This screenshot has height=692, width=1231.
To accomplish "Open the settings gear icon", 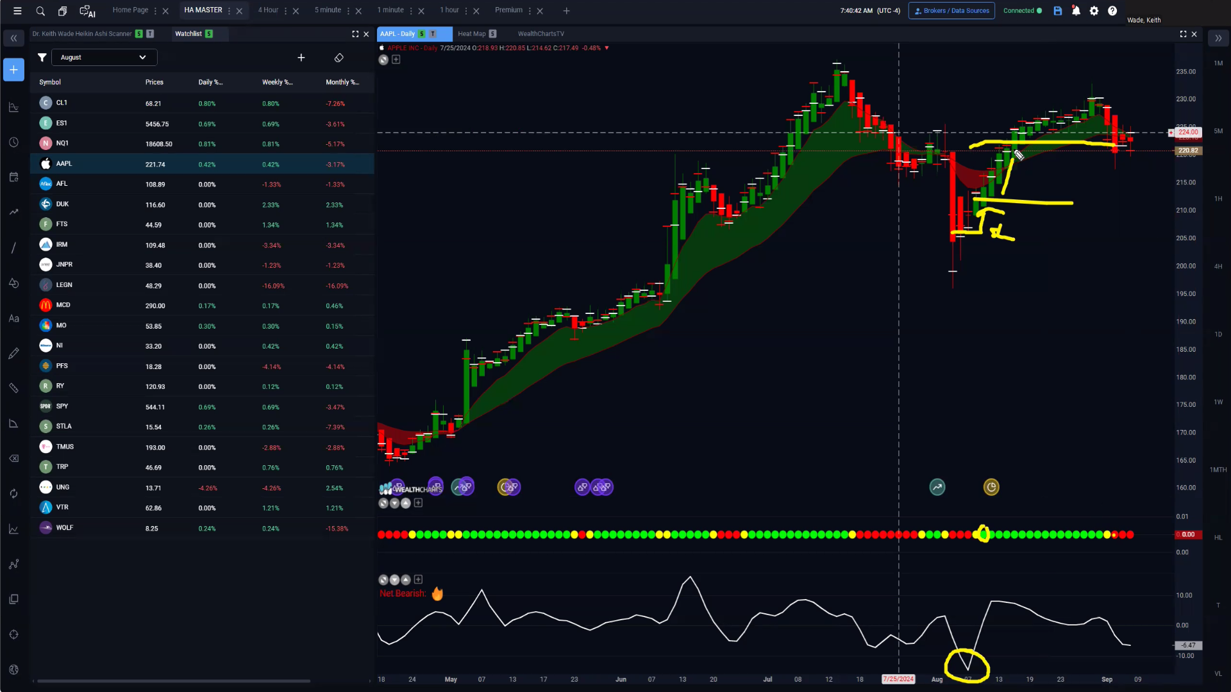I will [x=1094, y=11].
